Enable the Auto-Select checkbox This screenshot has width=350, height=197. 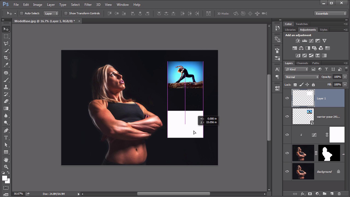pyautogui.click(x=22, y=13)
